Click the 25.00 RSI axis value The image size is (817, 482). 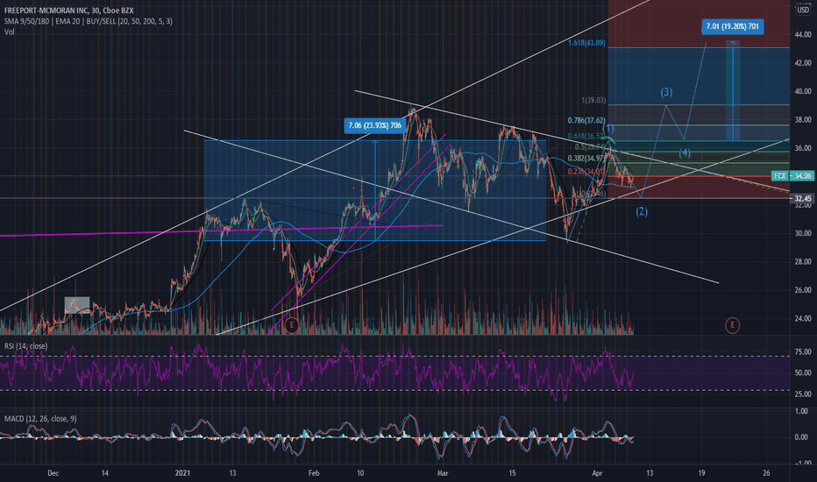click(x=803, y=394)
